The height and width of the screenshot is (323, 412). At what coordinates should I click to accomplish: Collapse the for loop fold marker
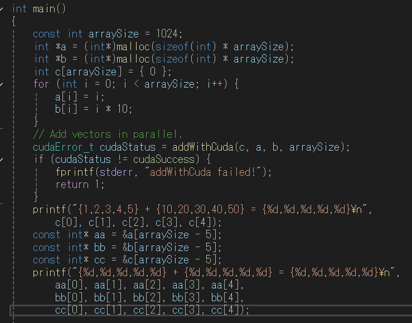pyautogui.click(x=1, y=84)
